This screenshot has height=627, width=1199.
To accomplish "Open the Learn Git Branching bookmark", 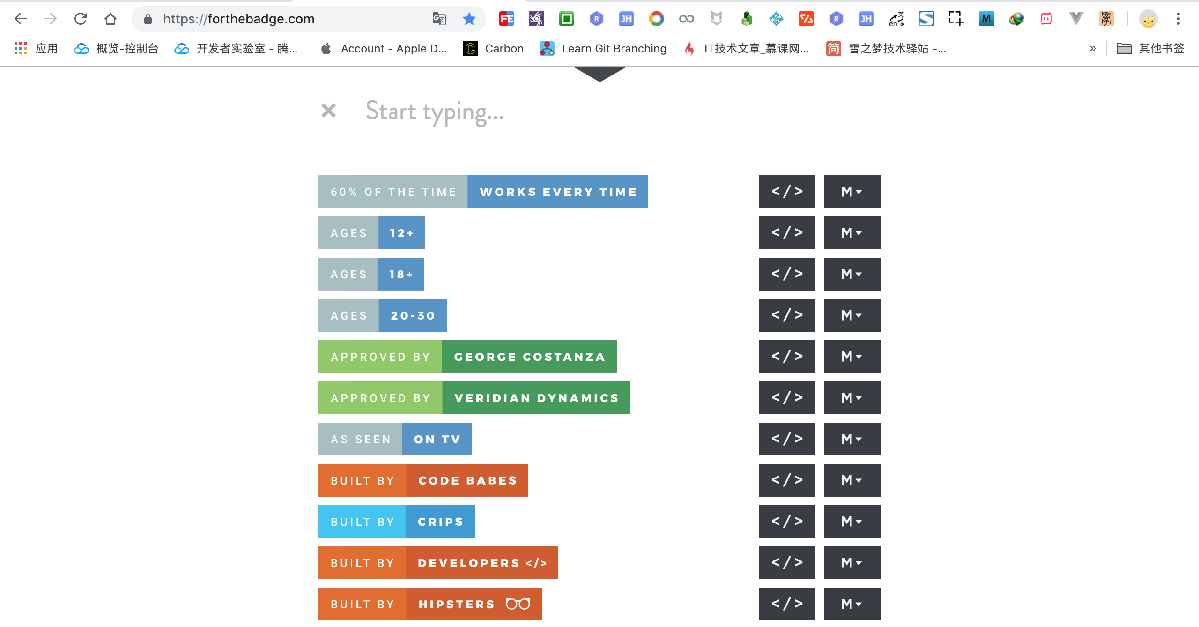I will (603, 49).
